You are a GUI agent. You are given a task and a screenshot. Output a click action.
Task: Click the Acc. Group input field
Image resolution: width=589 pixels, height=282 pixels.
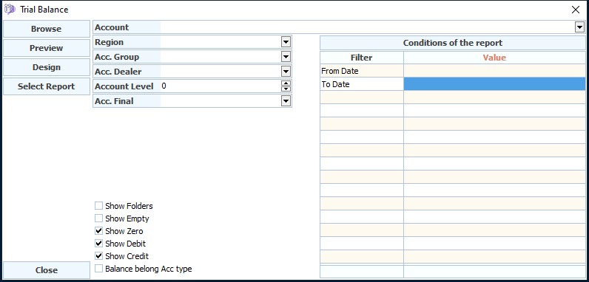(221, 57)
